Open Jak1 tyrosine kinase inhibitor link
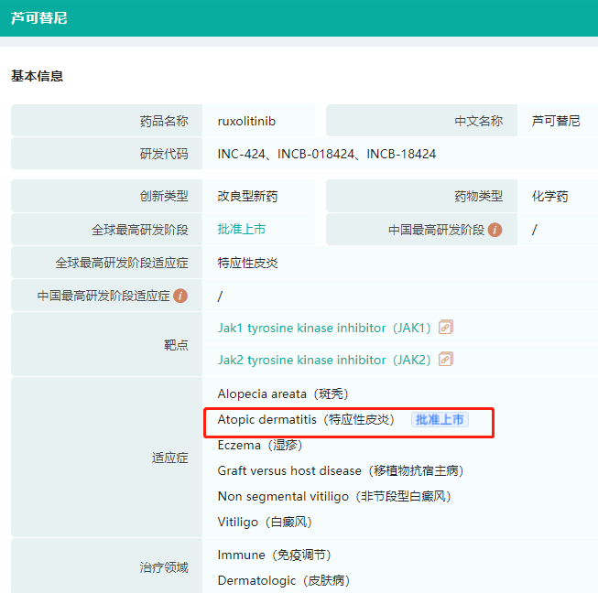This screenshot has width=598, height=593. (324, 328)
